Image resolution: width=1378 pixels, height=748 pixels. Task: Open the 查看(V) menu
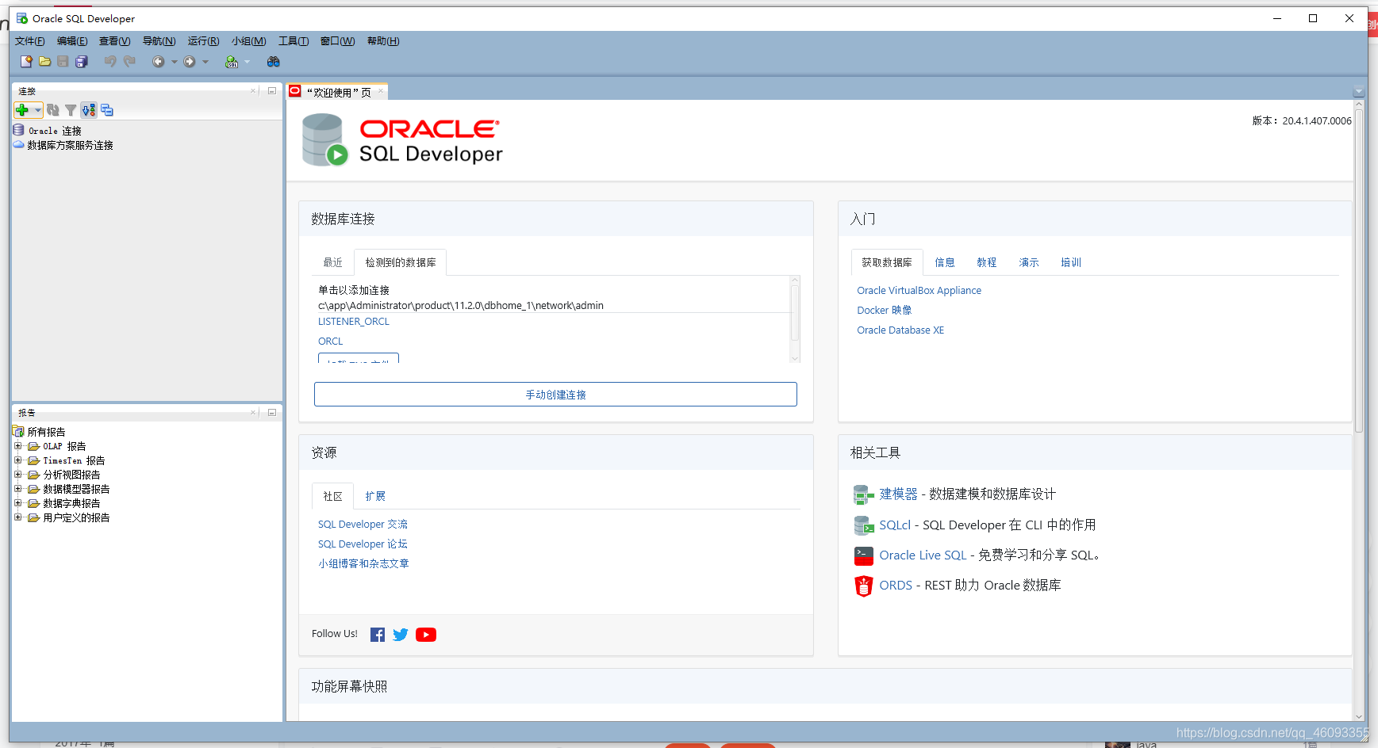coord(114,41)
